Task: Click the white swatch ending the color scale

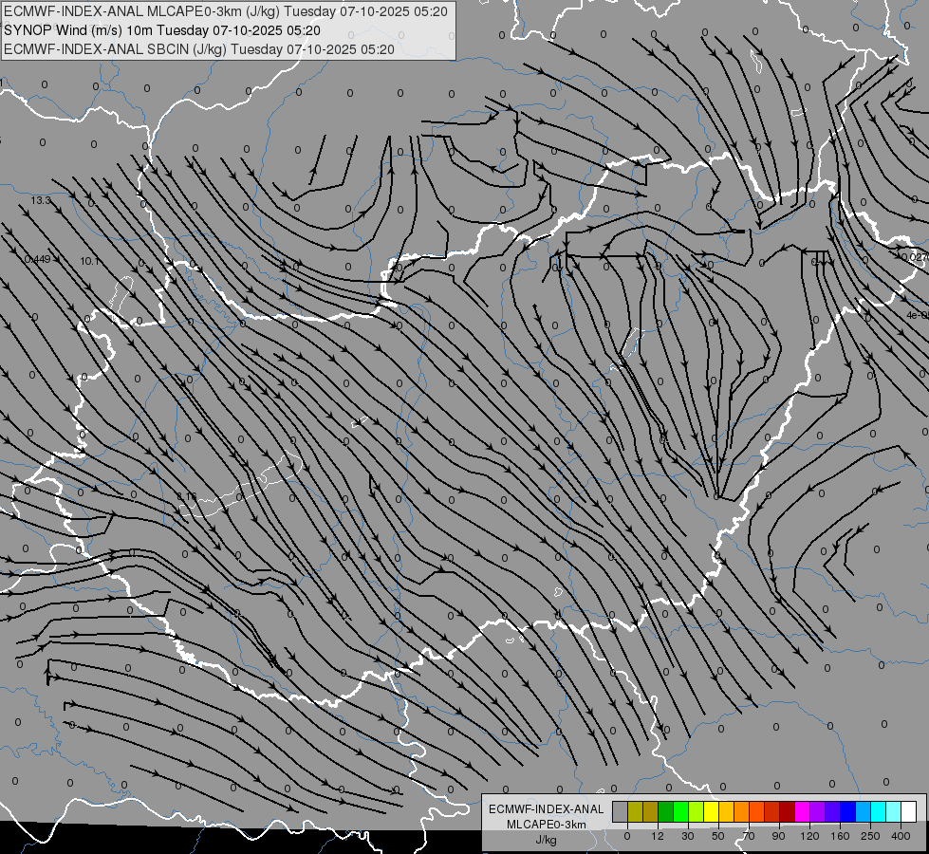Action: point(909,811)
